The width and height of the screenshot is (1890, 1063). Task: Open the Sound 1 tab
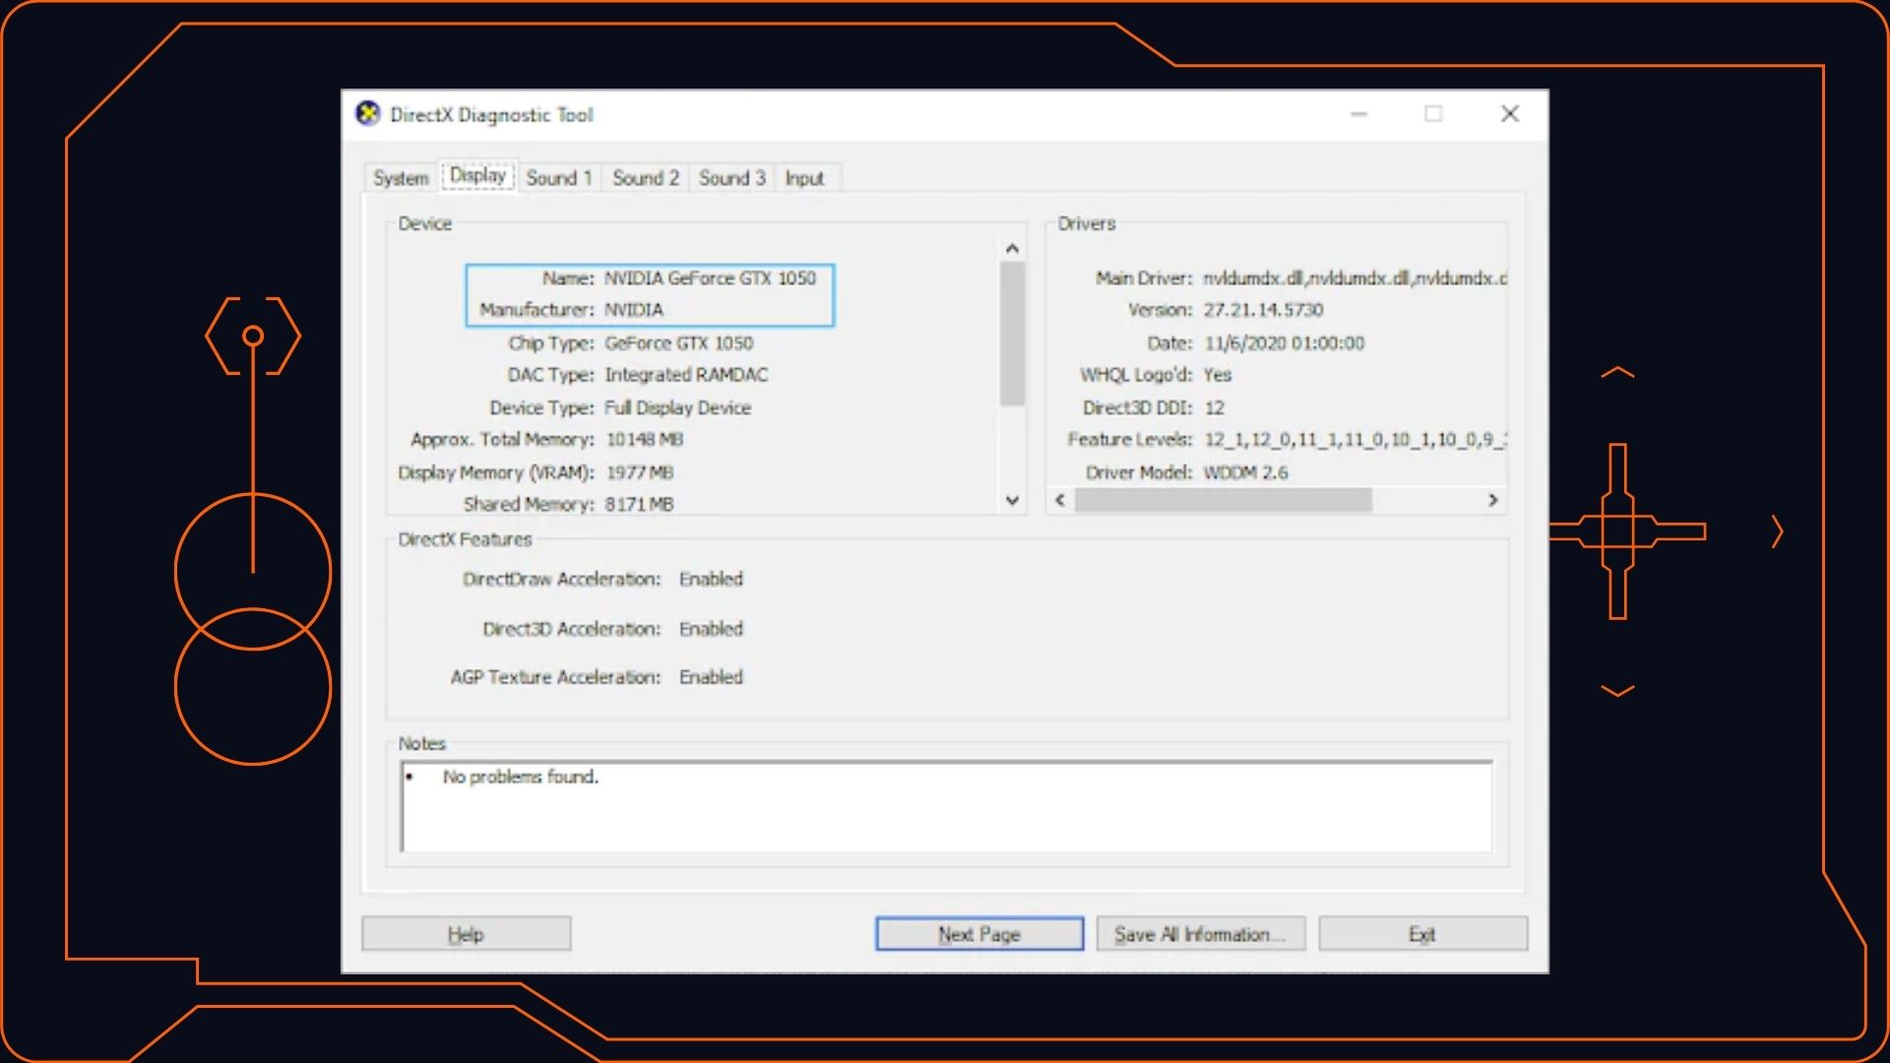click(559, 178)
